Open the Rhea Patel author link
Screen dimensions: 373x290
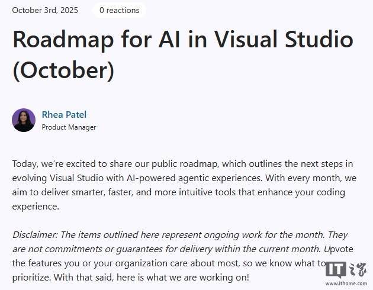coord(64,114)
